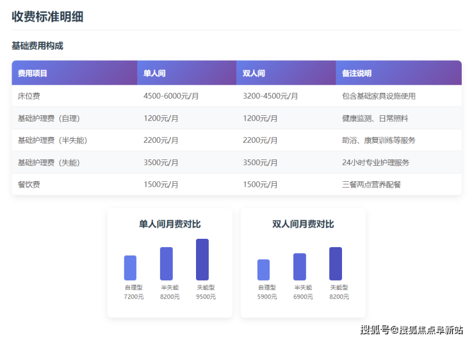
Task: Select the 备注说明 column header
Action: click(x=357, y=74)
